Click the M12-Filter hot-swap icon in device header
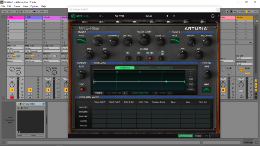This screenshot has height=146, width=260. point(44,104)
